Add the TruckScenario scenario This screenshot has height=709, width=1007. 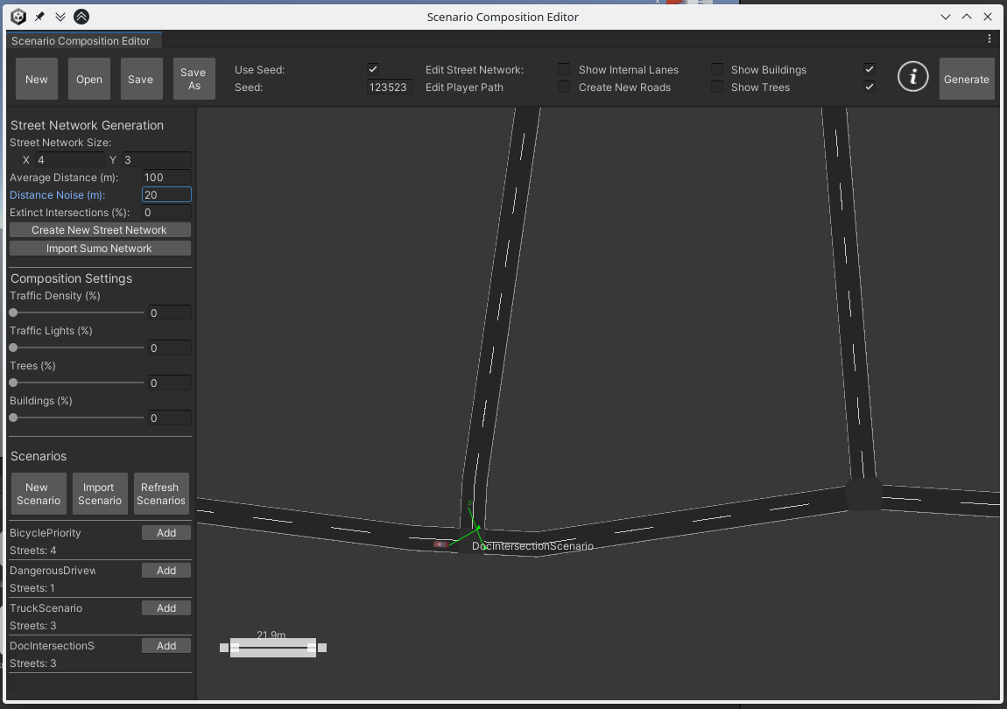coord(166,608)
